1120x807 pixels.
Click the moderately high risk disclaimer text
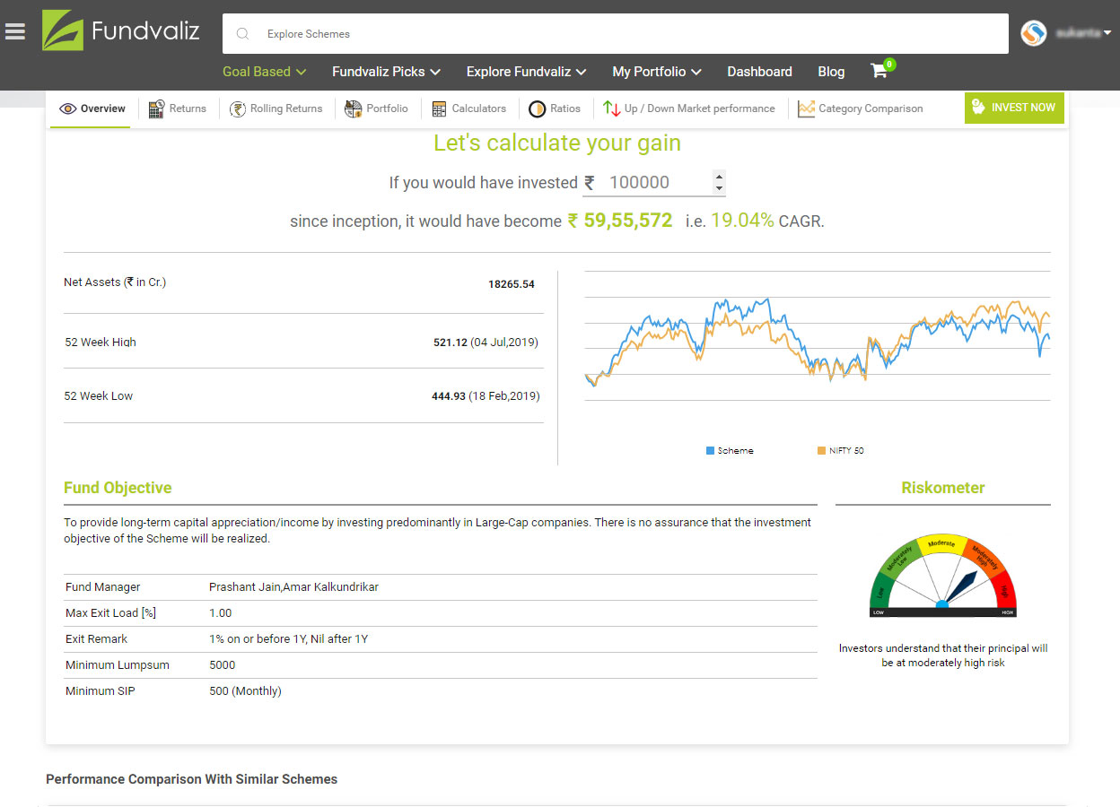(943, 655)
